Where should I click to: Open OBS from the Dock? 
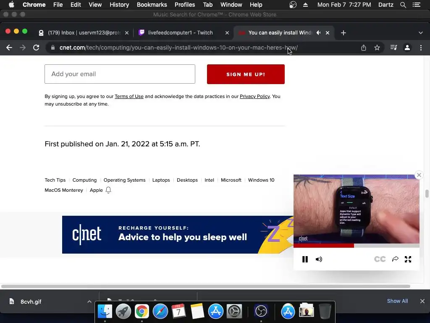(261, 312)
